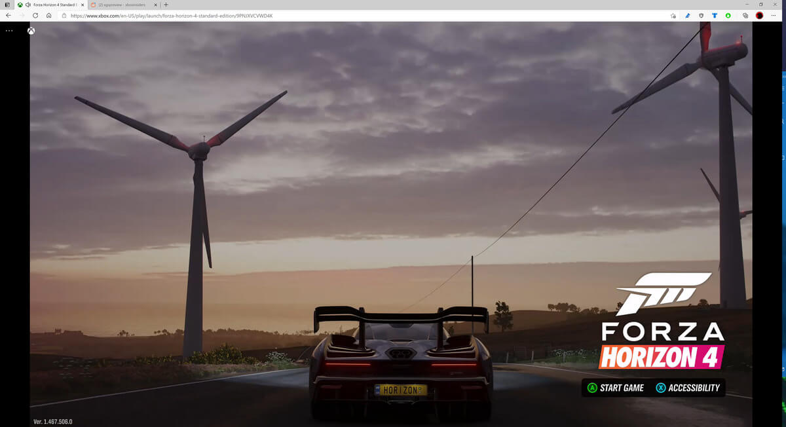Close the xgspreview tab
The height and width of the screenshot is (427, 786).
click(x=155, y=5)
